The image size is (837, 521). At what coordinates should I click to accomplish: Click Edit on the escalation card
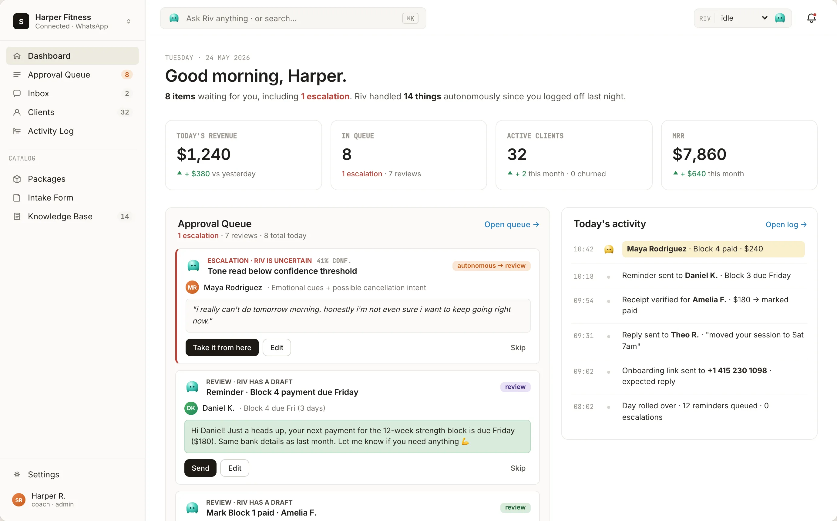click(277, 347)
